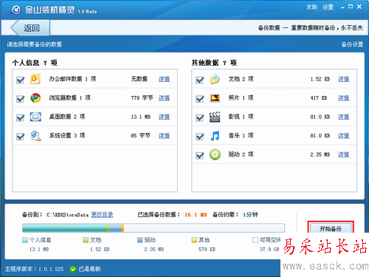Uncheck the 浏览器数据 checkbox
Image resolution: width=369 pixels, height=277 pixels.
tap(20, 99)
